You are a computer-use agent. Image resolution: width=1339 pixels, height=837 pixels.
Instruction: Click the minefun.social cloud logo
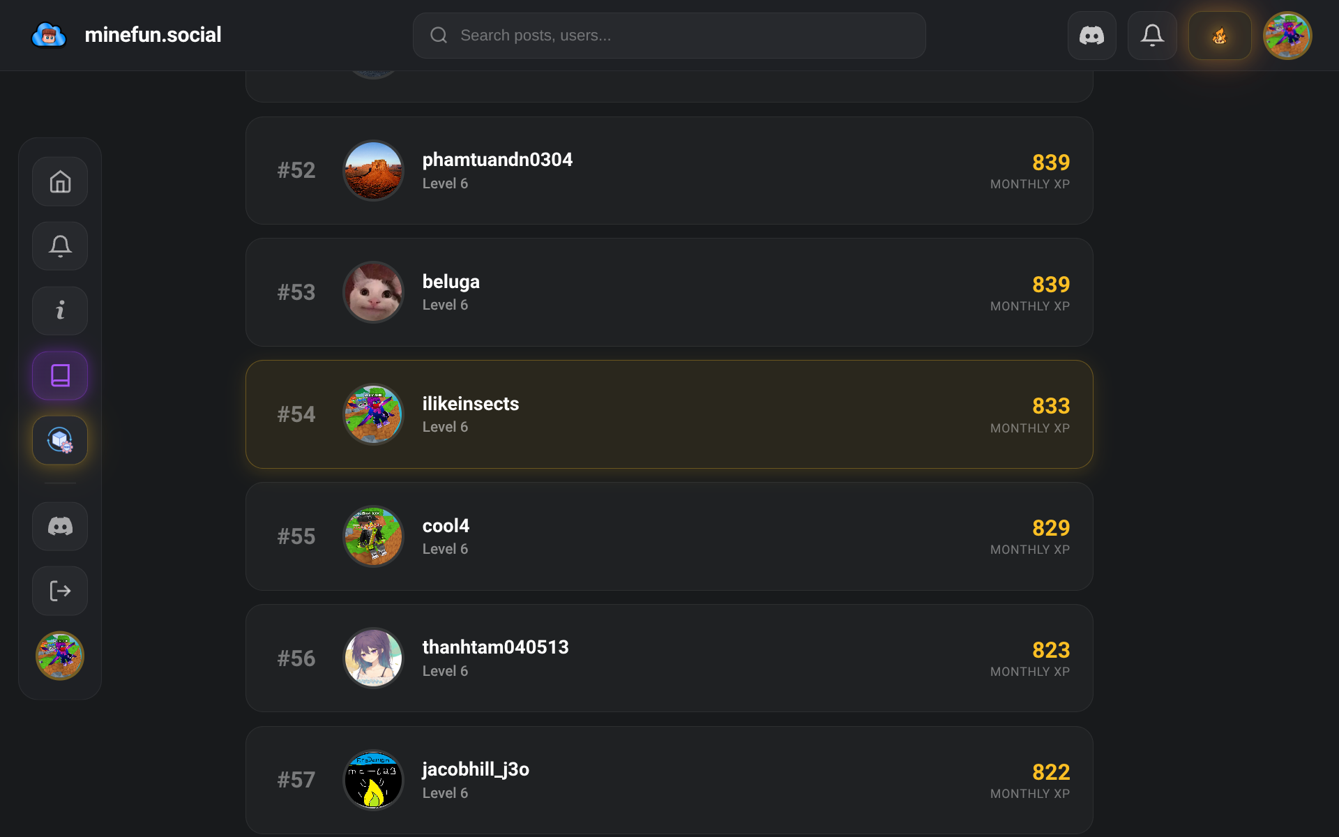coord(49,35)
